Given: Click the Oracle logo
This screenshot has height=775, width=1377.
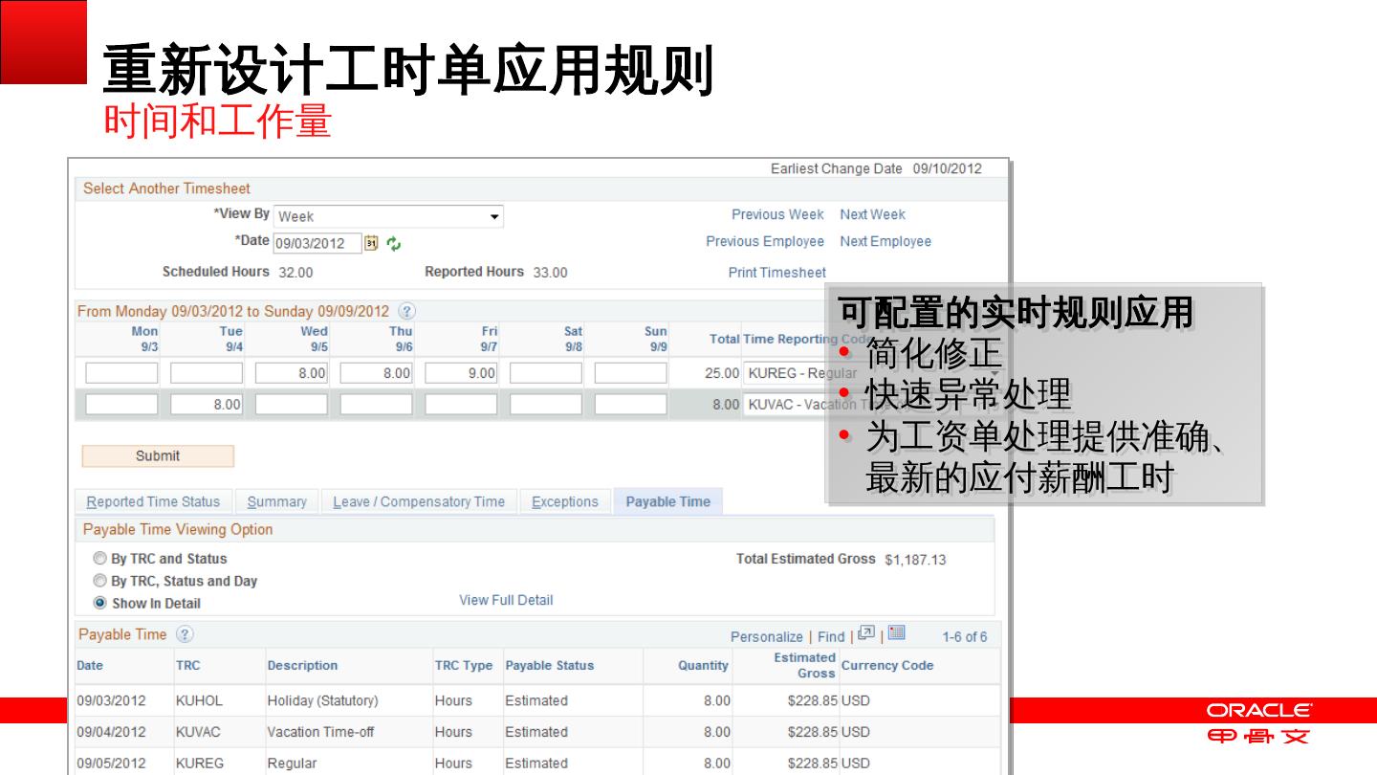Looking at the screenshot, I should [1258, 711].
